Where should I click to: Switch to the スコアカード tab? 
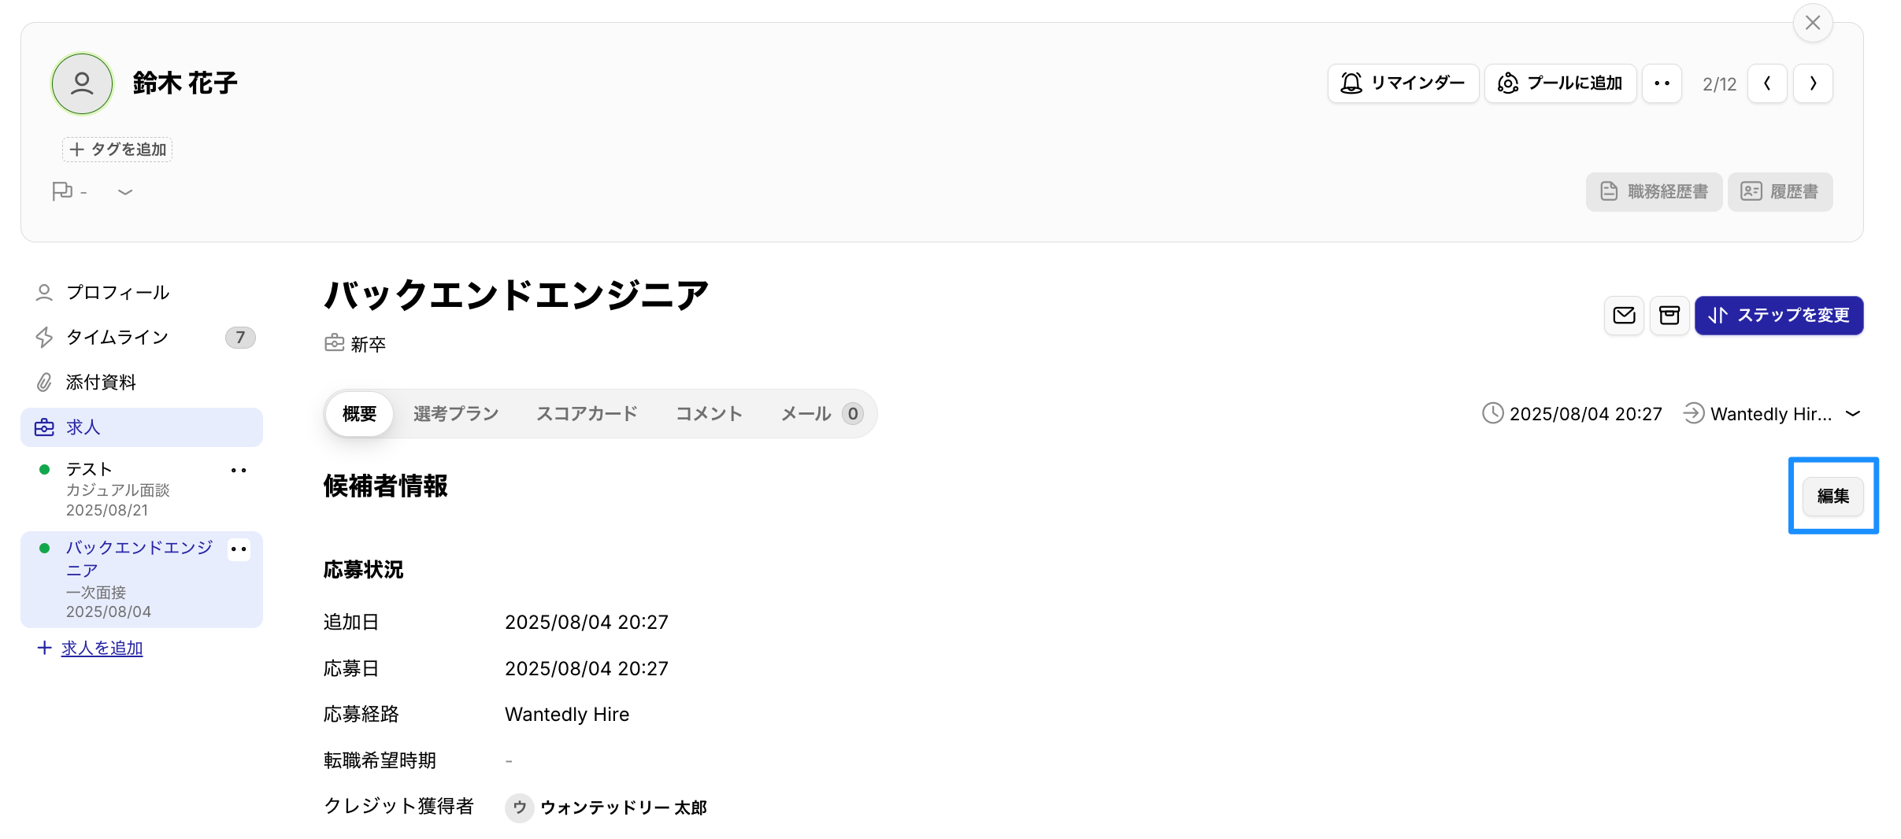[586, 413]
